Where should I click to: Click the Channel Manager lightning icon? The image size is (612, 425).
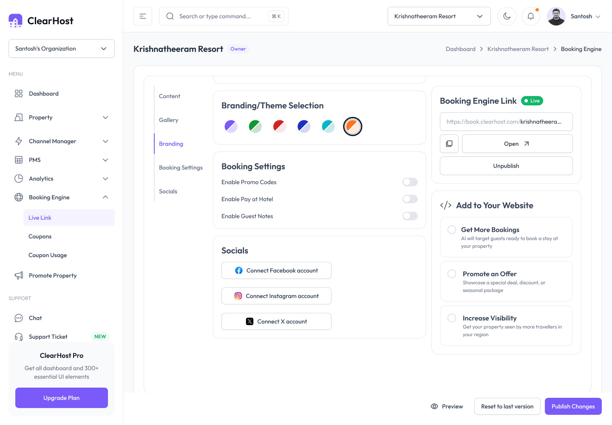click(19, 141)
